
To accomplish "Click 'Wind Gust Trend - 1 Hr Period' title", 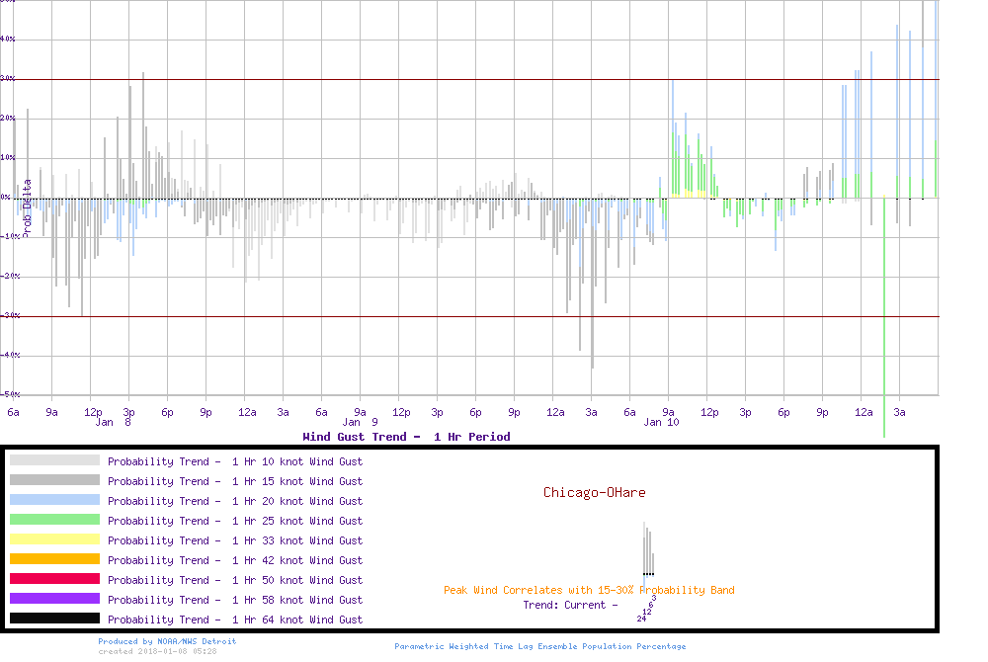I will 406,437.
